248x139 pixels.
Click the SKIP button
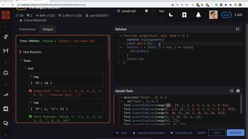click(x=121, y=133)
